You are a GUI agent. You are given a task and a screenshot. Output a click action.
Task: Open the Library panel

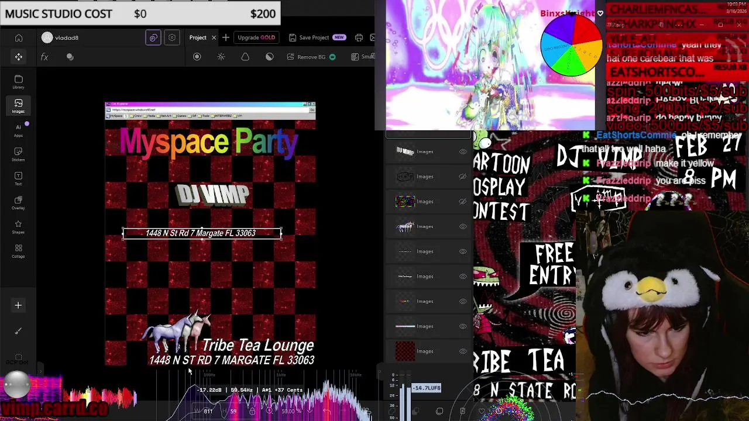click(x=18, y=82)
